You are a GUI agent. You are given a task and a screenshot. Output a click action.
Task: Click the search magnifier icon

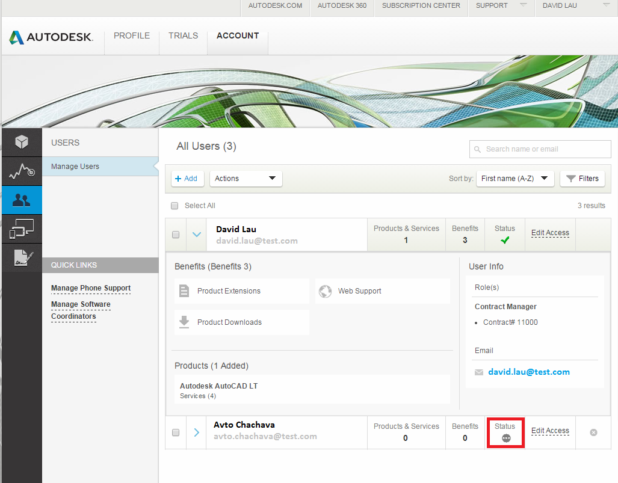(x=477, y=149)
